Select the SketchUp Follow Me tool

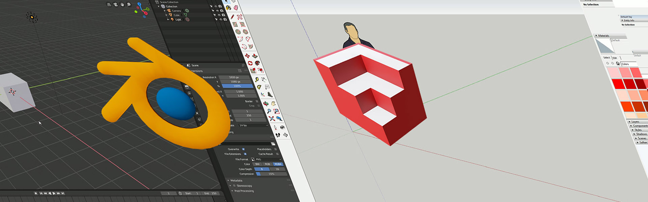coord(257,63)
